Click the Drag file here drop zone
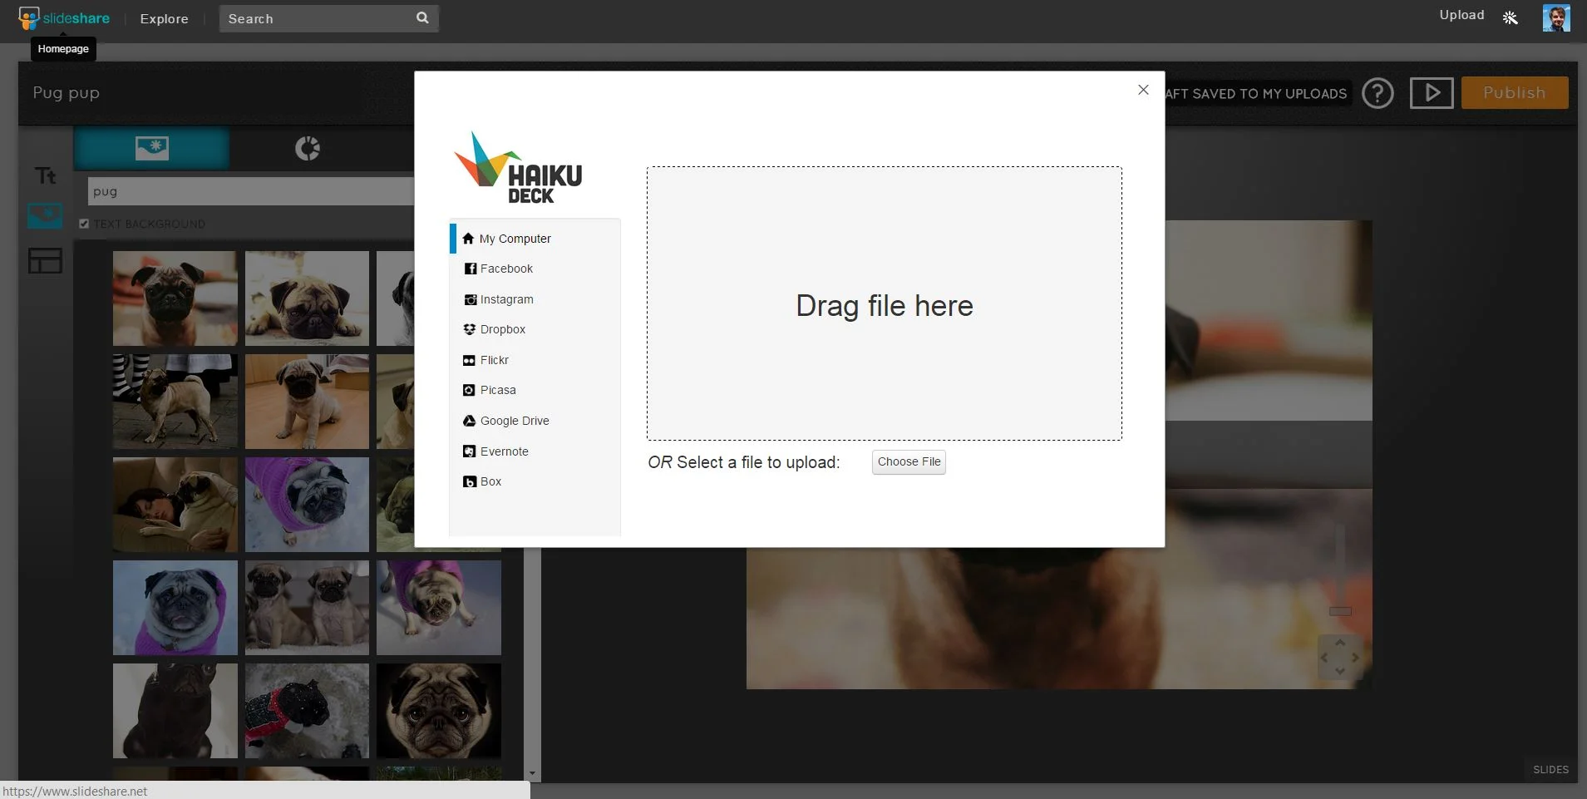1587x799 pixels. (x=885, y=303)
